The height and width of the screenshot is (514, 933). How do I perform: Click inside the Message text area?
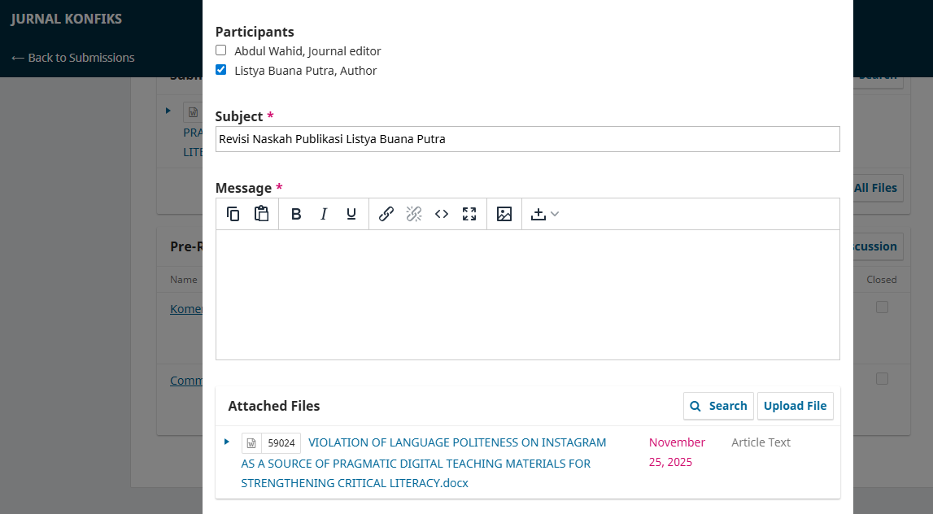coord(527,294)
